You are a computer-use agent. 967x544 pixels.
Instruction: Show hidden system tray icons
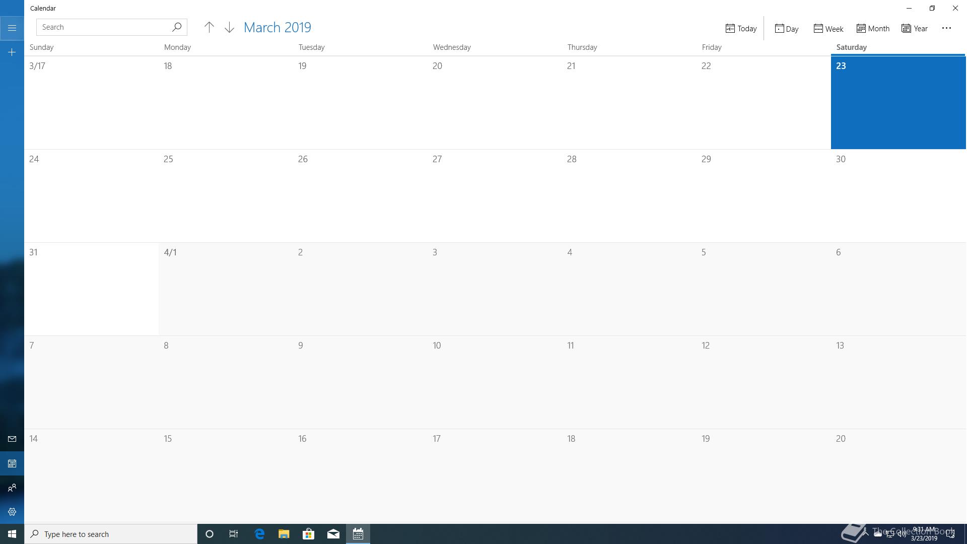click(865, 533)
